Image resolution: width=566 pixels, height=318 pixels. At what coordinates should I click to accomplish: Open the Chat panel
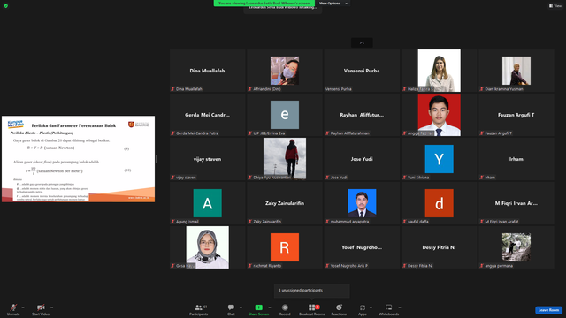point(231,309)
